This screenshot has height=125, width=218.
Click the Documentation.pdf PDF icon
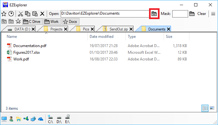point(10,45)
